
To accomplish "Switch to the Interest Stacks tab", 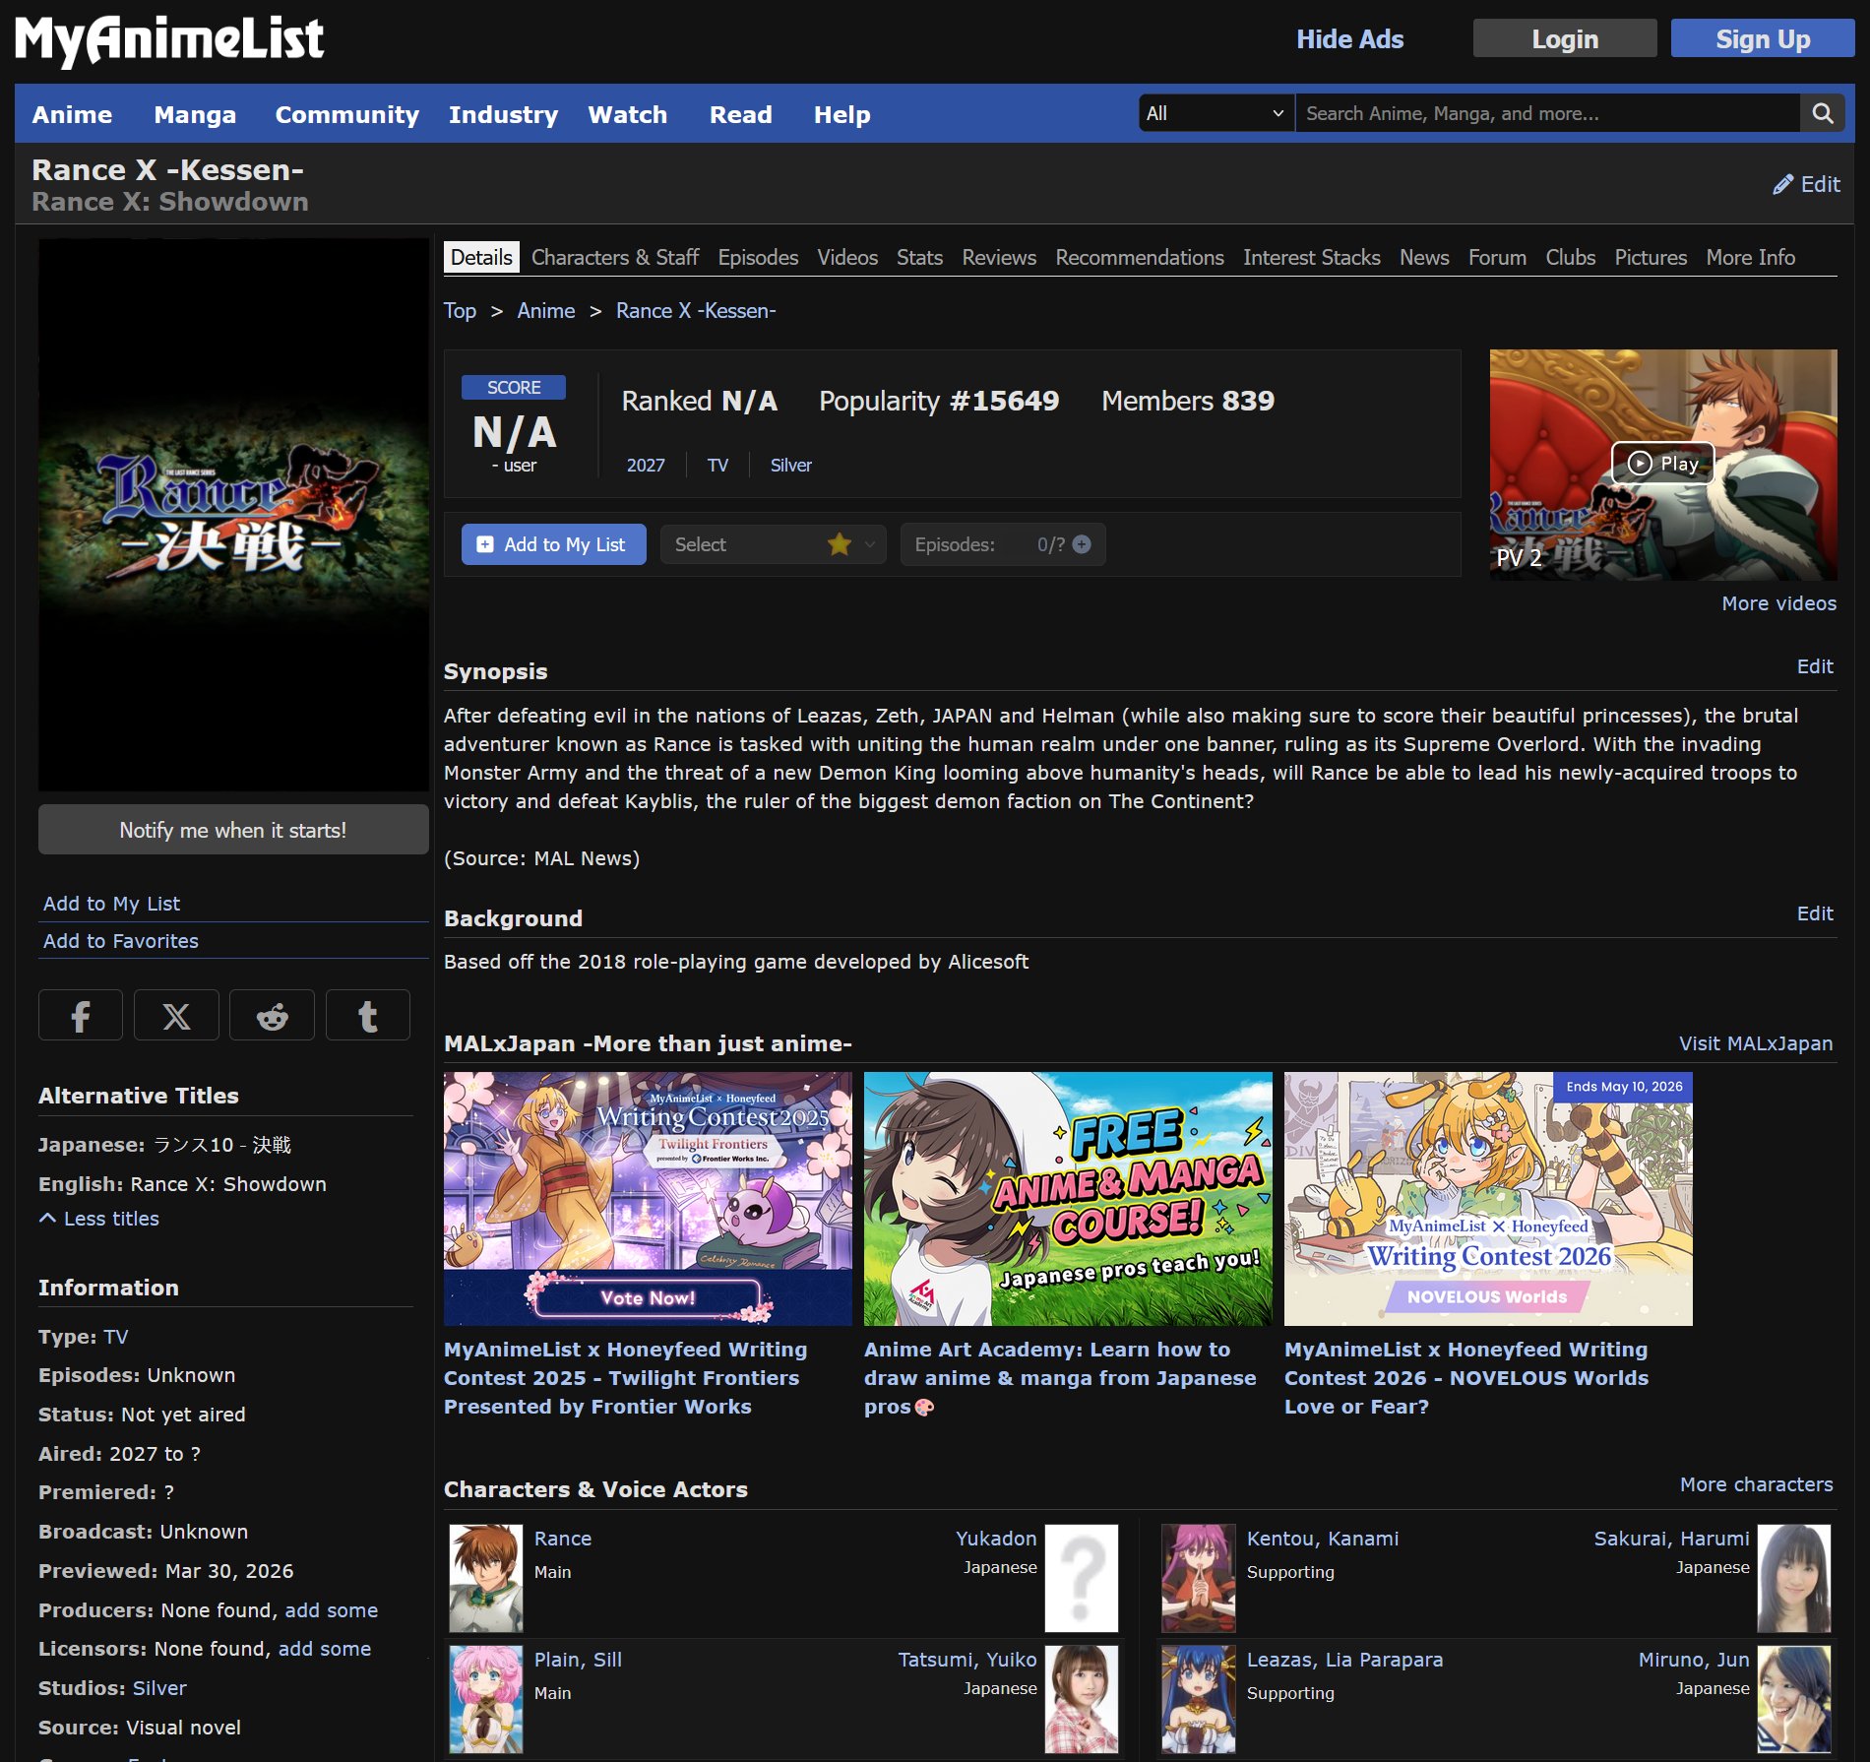I will pyautogui.click(x=1312, y=257).
